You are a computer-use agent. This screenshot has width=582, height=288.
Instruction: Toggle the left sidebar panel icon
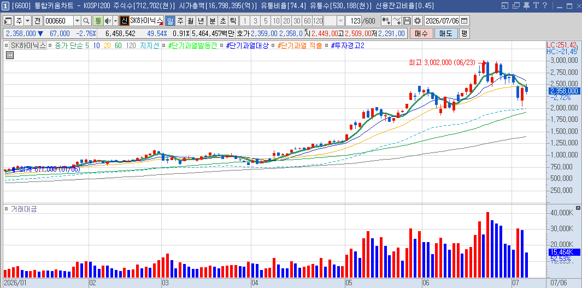pos(8,21)
